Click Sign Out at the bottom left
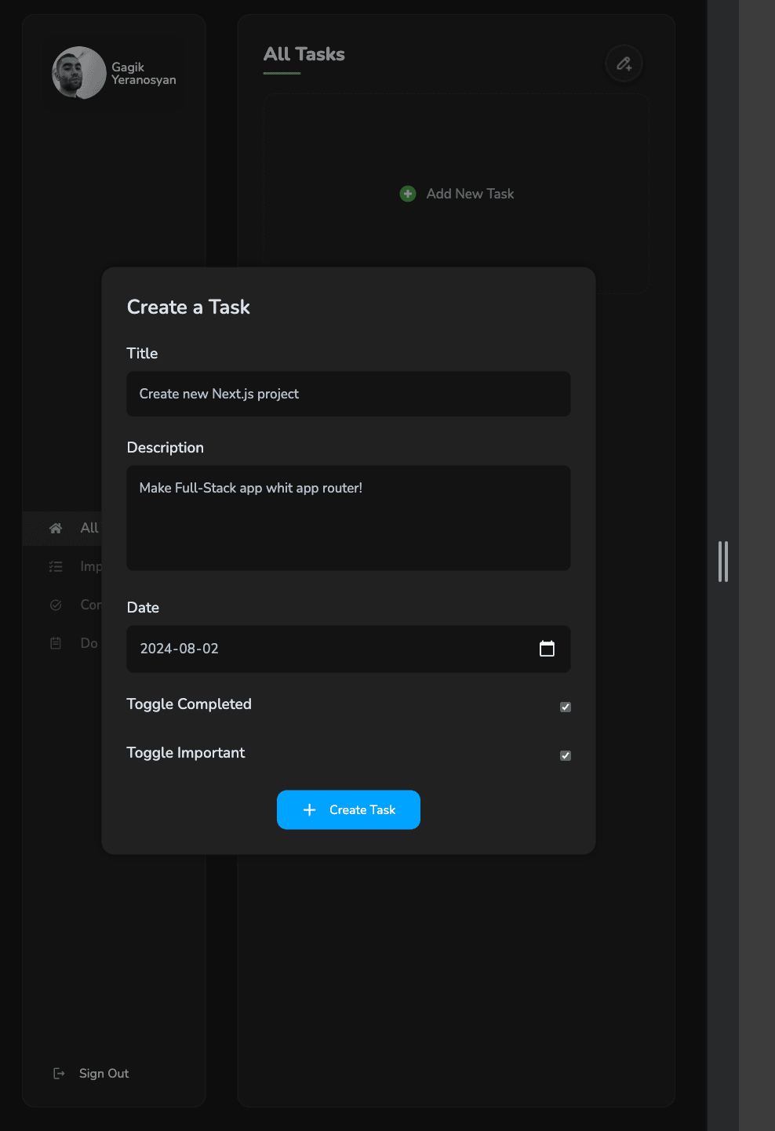Image resolution: width=775 pixels, height=1131 pixels. click(104, 1073)
